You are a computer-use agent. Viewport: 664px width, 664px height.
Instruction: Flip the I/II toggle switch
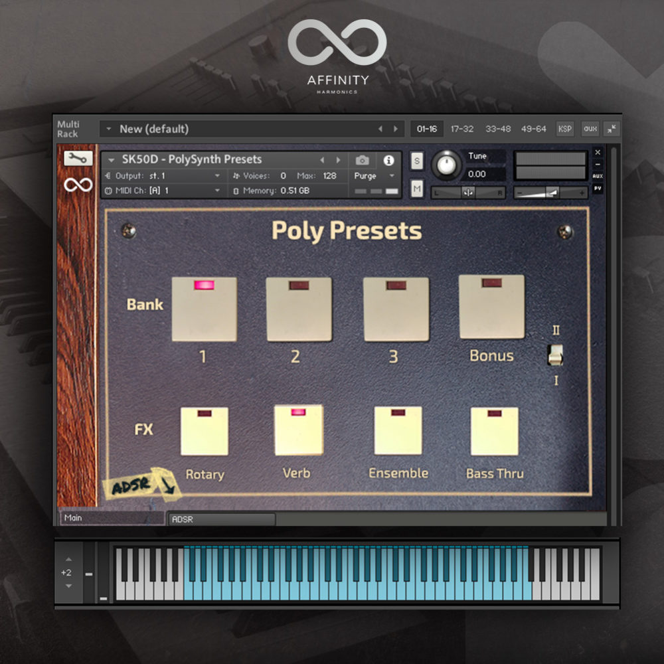pyautogui.click(x=555, y=355)
